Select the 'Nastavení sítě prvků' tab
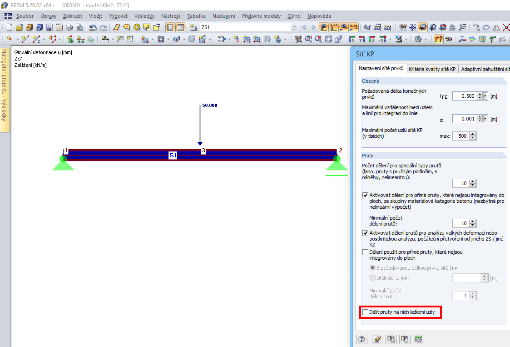This screenshot has width=510, height=347. click(381, 68)
